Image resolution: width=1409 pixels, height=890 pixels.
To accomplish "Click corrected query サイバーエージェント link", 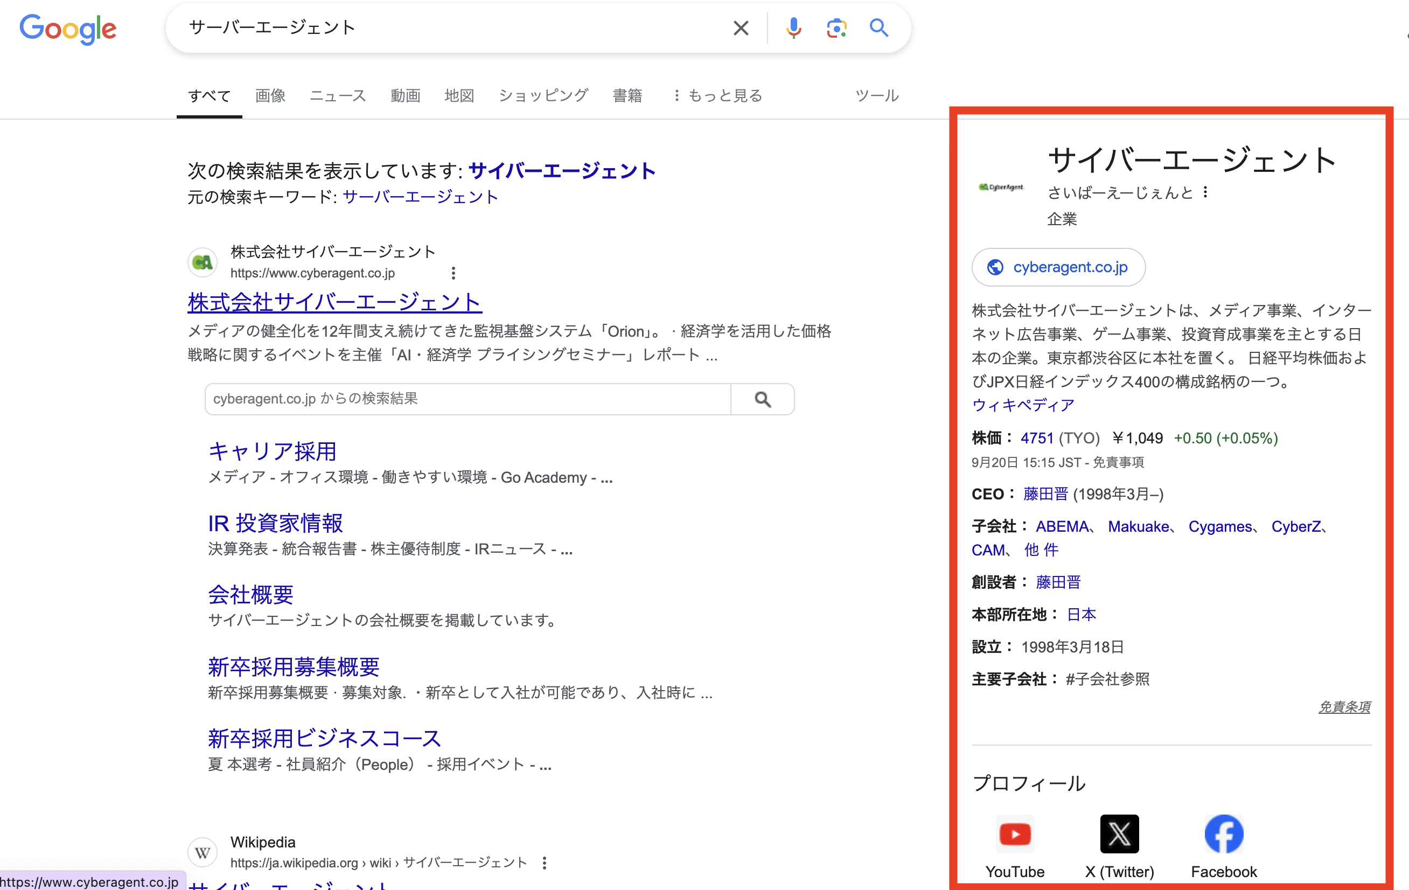I will click(562, 171).
